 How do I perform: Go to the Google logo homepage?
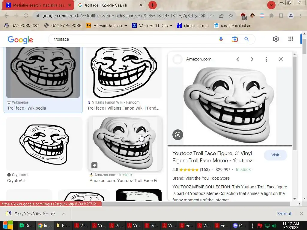[20, 40]
